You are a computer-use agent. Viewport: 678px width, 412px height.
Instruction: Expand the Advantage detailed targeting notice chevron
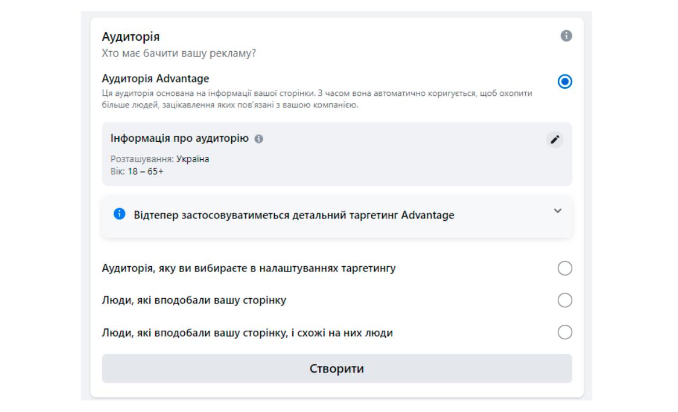tap(557, 211)
